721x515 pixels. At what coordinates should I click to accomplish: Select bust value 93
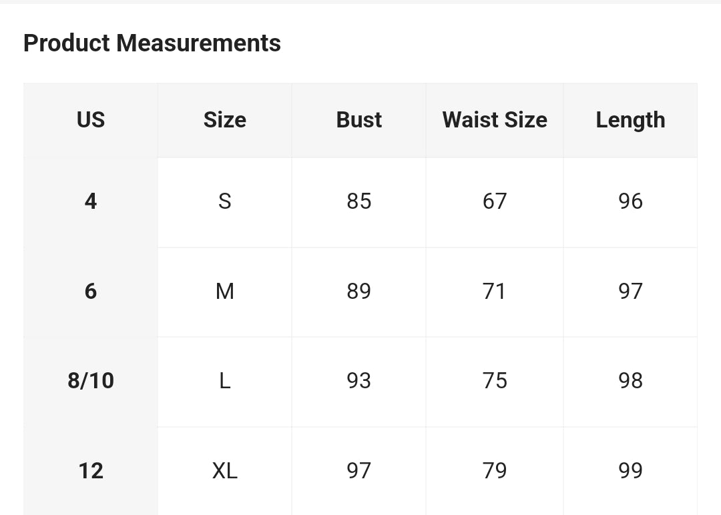coord(359,381)
